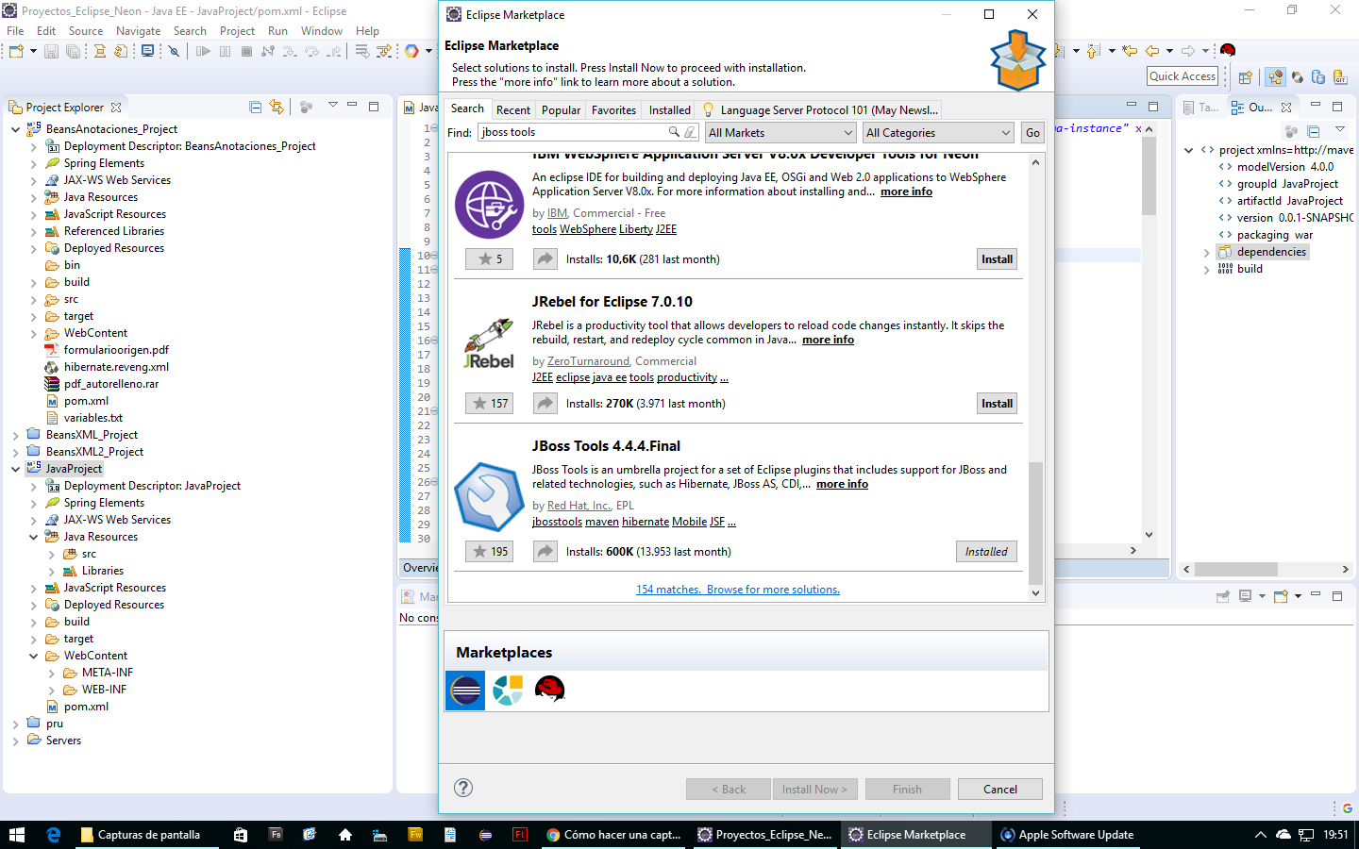Screen dimensions: 1359x849
Task: Switch to the Popular tab in Marketplace
Action: click(561, 110)
